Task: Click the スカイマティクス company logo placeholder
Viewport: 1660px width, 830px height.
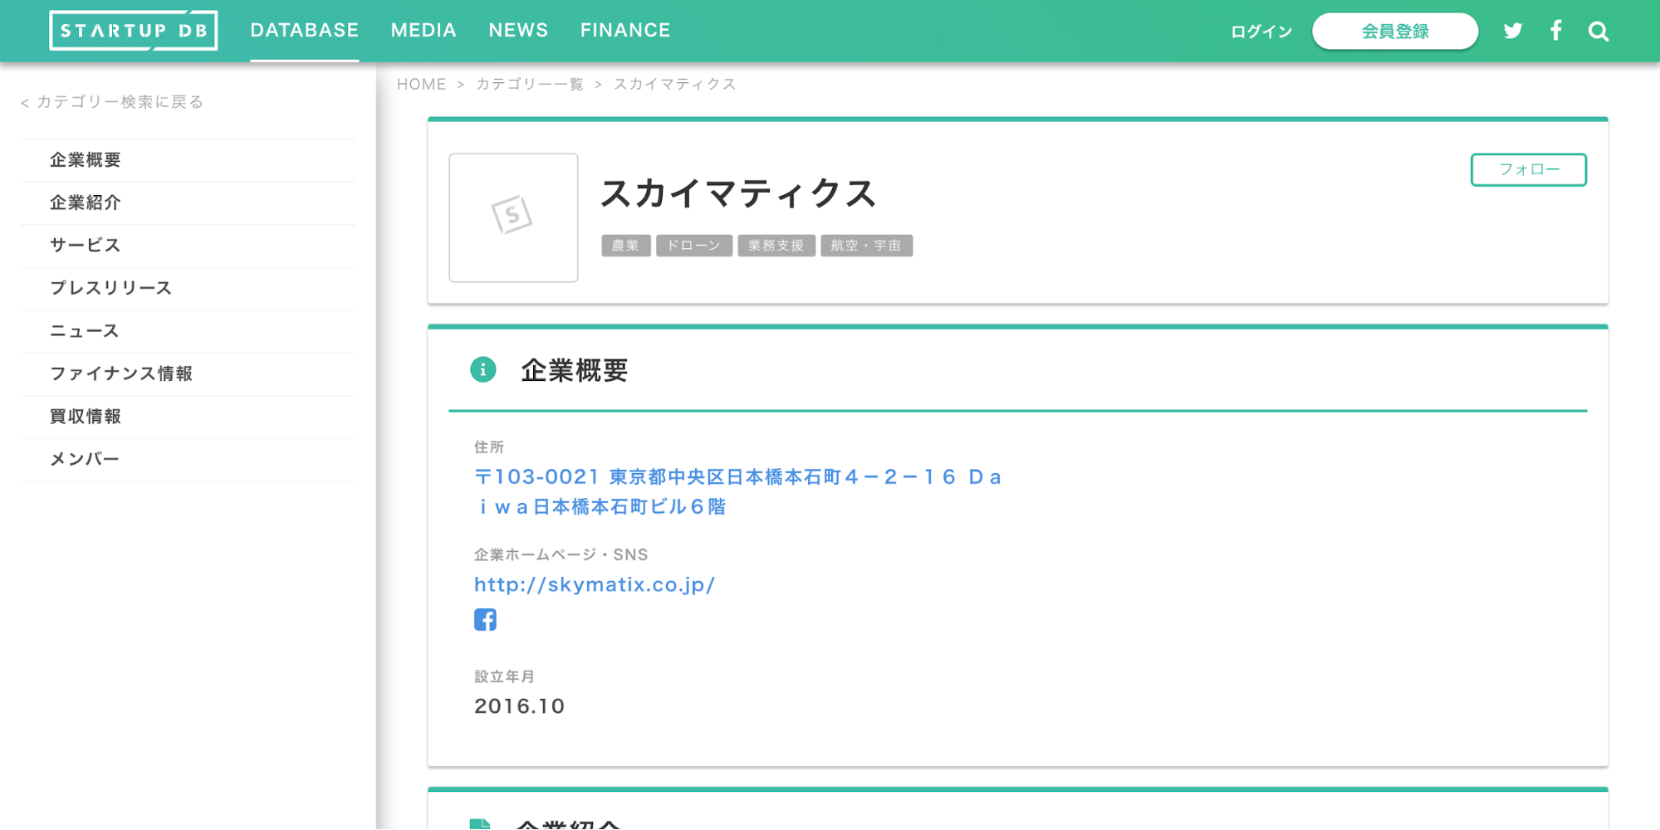Action: (x=513, y=217)
